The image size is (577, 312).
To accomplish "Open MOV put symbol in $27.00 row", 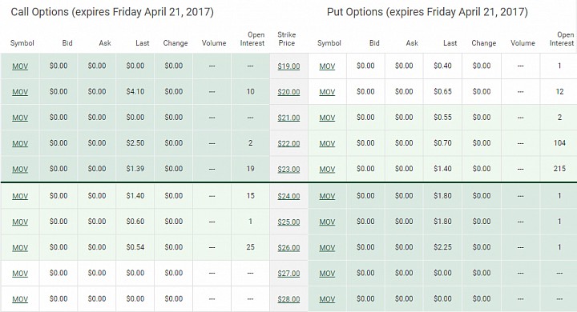I will 327,274.
